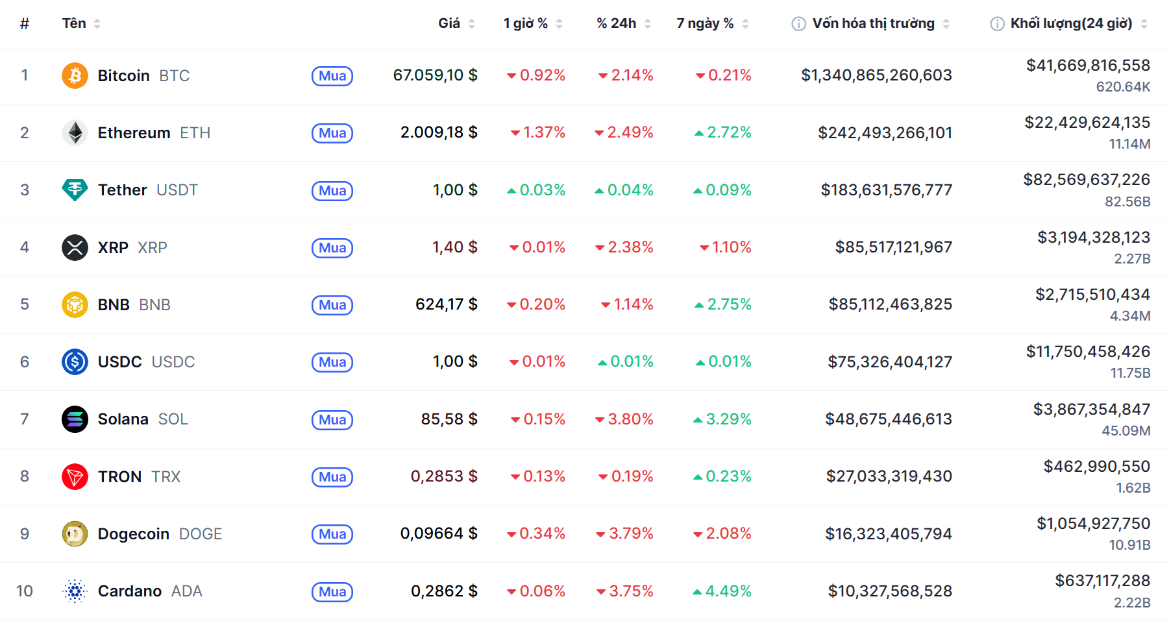1169x625 pixels.
Task: Click the Cardano logo icon
Action: (x=75, y=591)
